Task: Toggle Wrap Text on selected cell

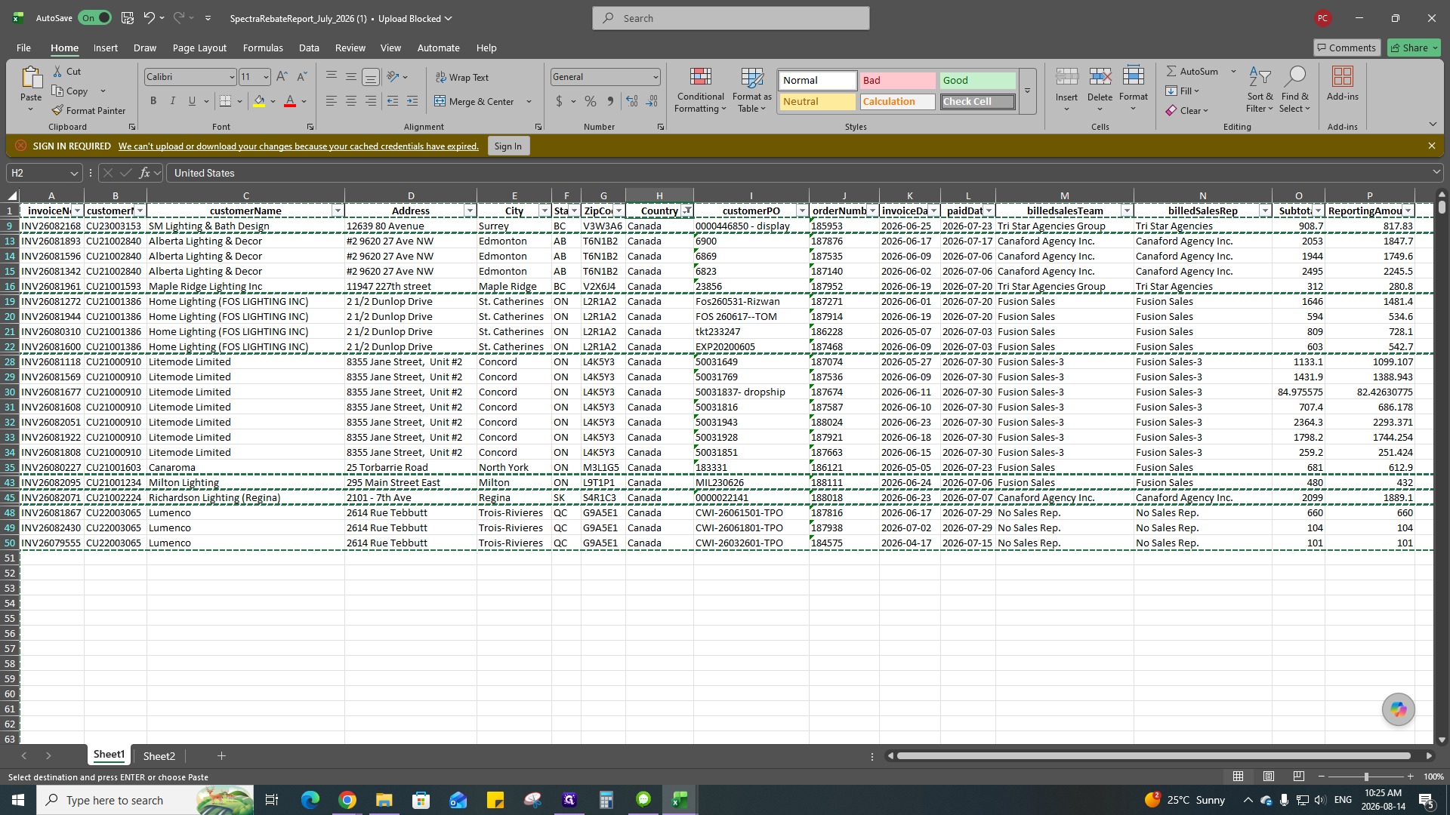Action: 462,77
